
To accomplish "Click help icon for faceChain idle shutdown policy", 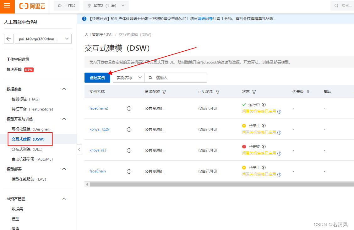I will coord(279,175).
